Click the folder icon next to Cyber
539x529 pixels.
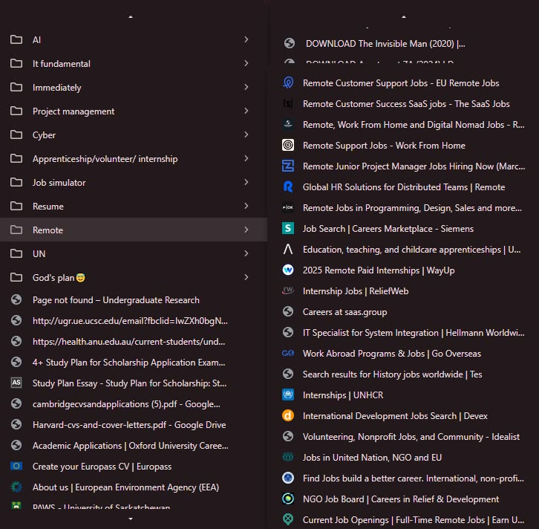coord(16,134)
